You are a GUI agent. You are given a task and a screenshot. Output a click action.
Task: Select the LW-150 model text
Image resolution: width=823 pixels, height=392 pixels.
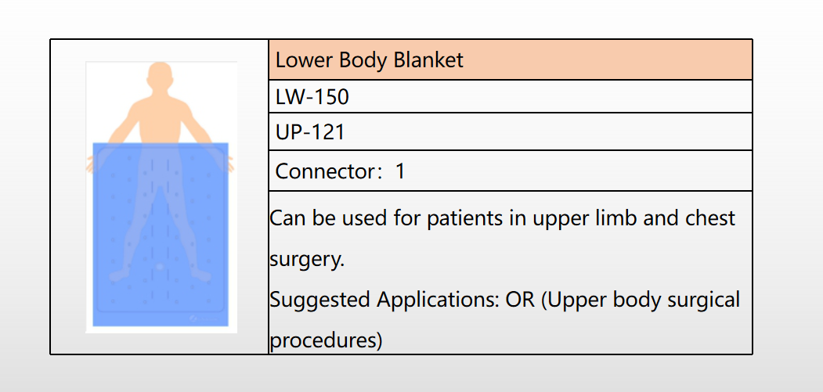click(312, 96)
